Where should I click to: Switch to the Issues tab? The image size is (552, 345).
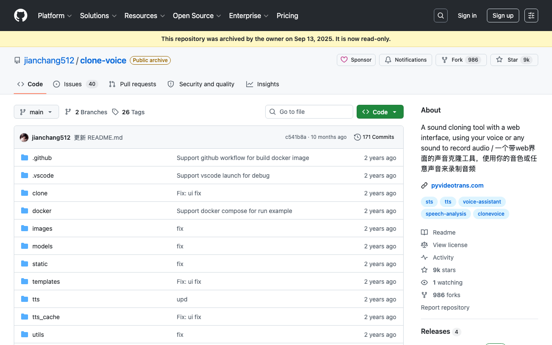pyautogui.click(x=75, y=84)
